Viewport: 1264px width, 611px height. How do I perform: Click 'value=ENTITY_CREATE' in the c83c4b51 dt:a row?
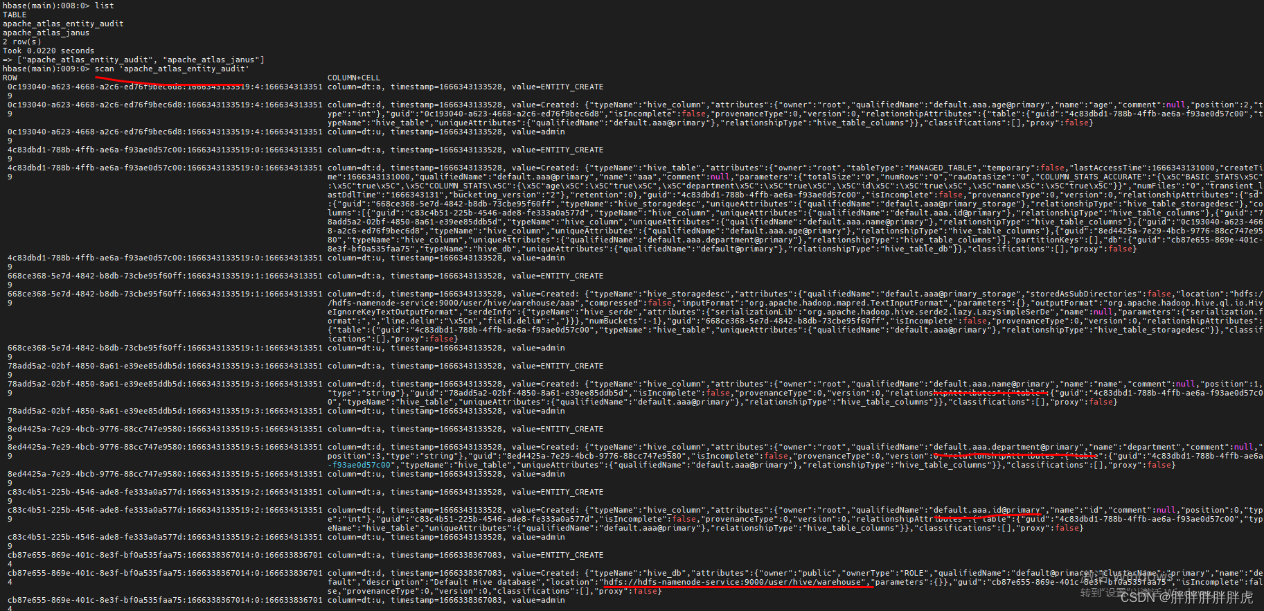pos(558,492)
